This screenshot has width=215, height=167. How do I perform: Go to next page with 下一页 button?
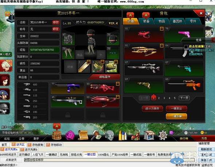pos(184,98)
